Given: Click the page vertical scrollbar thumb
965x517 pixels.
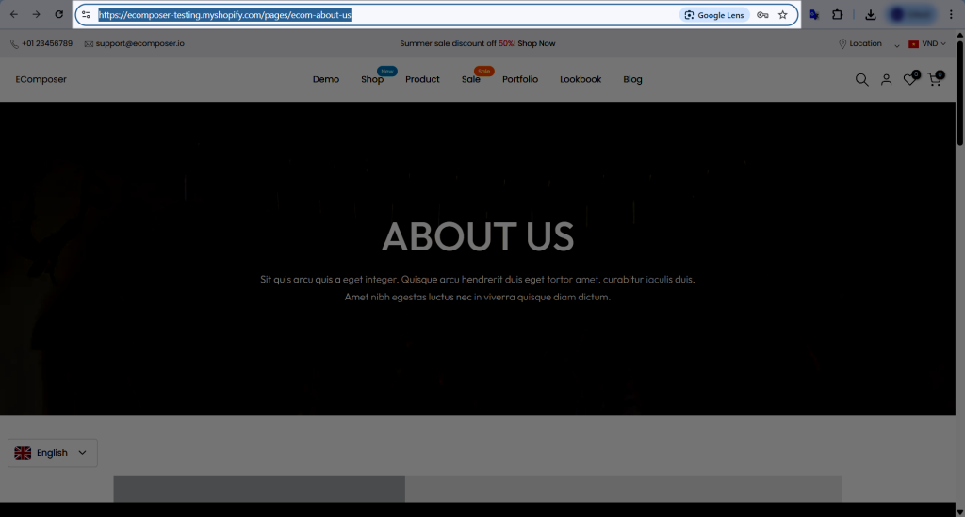Looking at the screenshot, I should click(959, 93).
